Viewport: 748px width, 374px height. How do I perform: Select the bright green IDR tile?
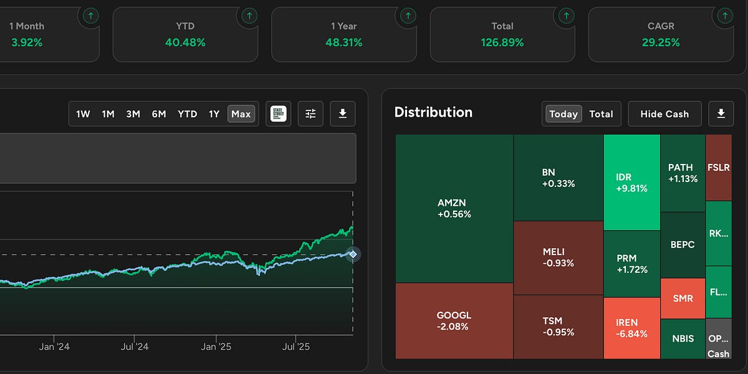tap(631, 183)
